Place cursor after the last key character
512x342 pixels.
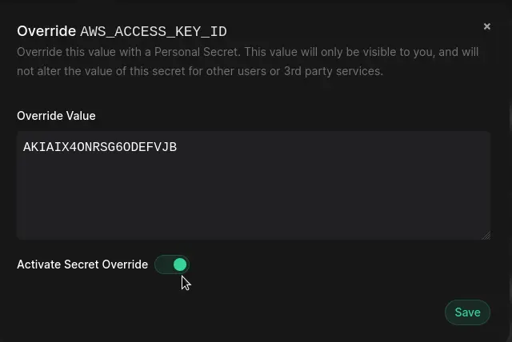tap(178, 147)
